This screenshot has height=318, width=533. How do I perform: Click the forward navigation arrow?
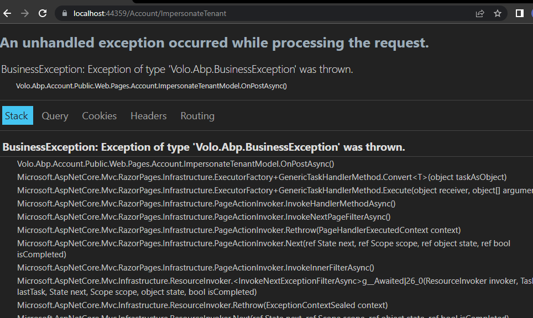click(x=24, y=13)
